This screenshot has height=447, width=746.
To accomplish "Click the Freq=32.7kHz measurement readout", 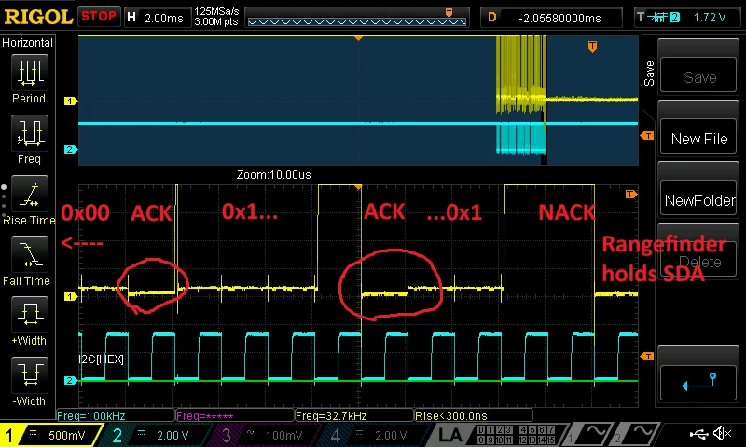I will (x=354, y=415).
